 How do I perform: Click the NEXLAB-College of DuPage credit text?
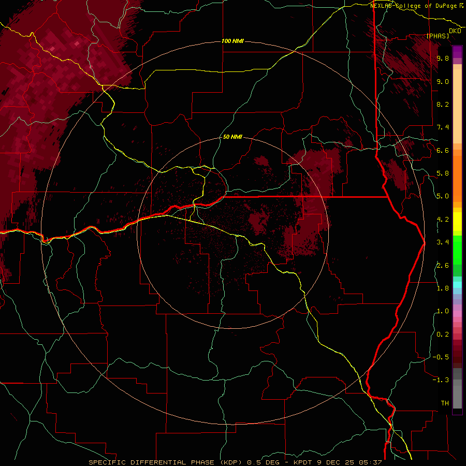click(x=414, y=6)
